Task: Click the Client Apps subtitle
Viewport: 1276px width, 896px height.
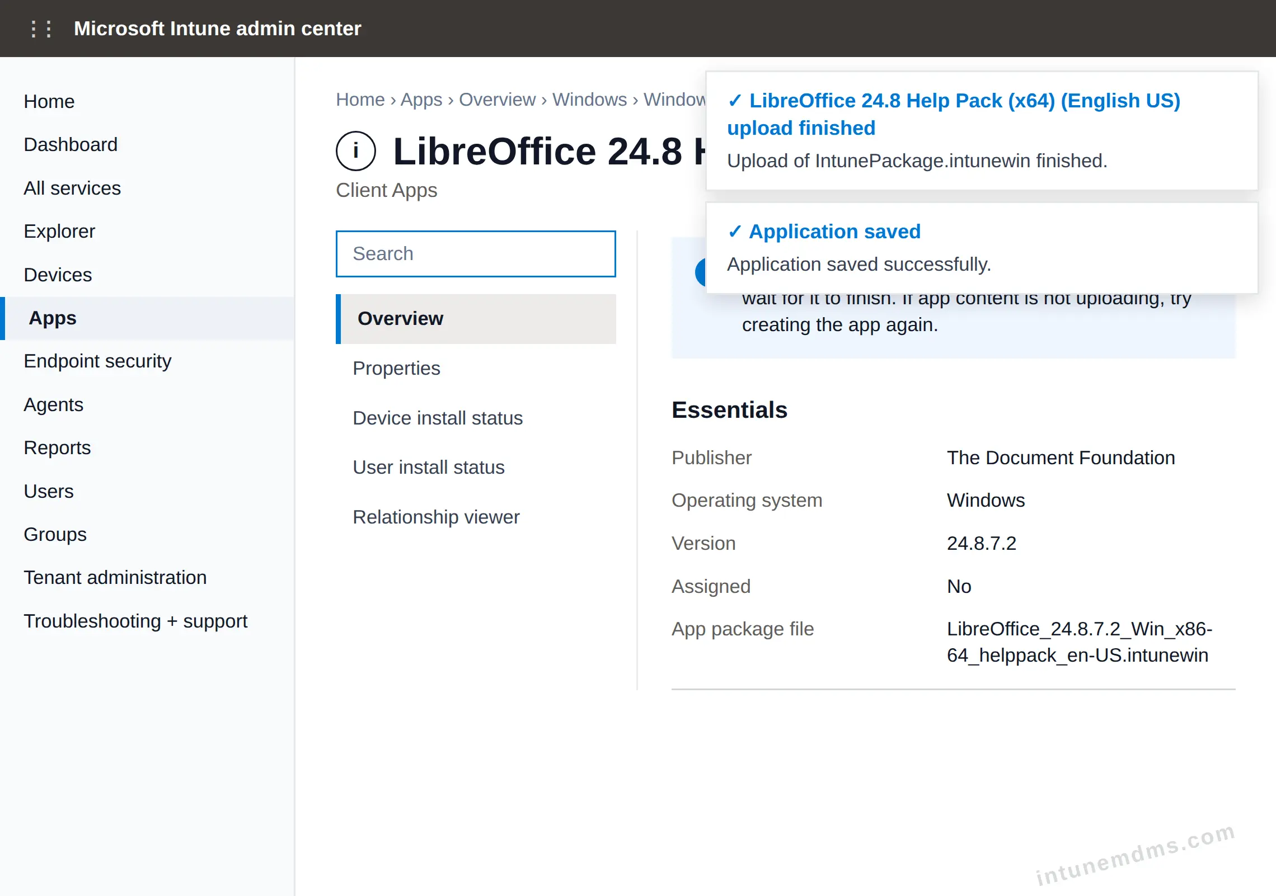Action: click(x=386, y=190)
